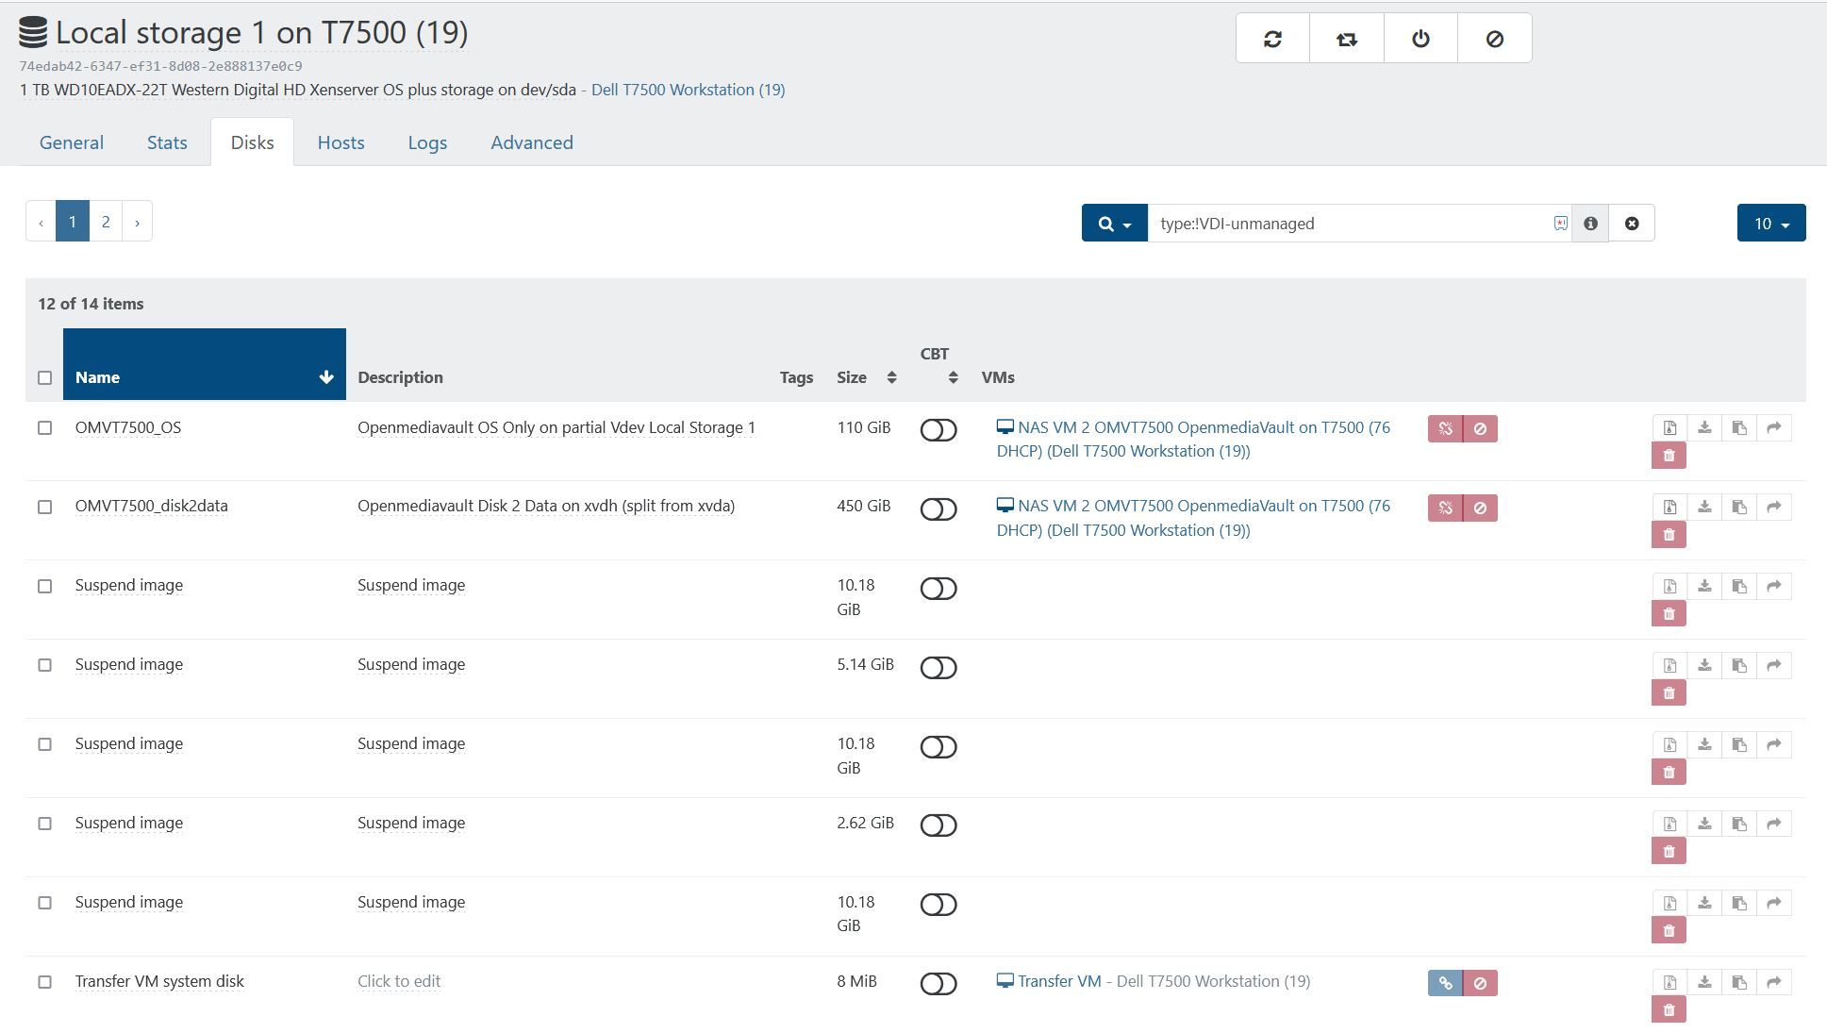Migrate the OMVT7500_disk2data disk
Image resolution: width=1827 pixels, height=1033 pixels.
coord(1774,507)
